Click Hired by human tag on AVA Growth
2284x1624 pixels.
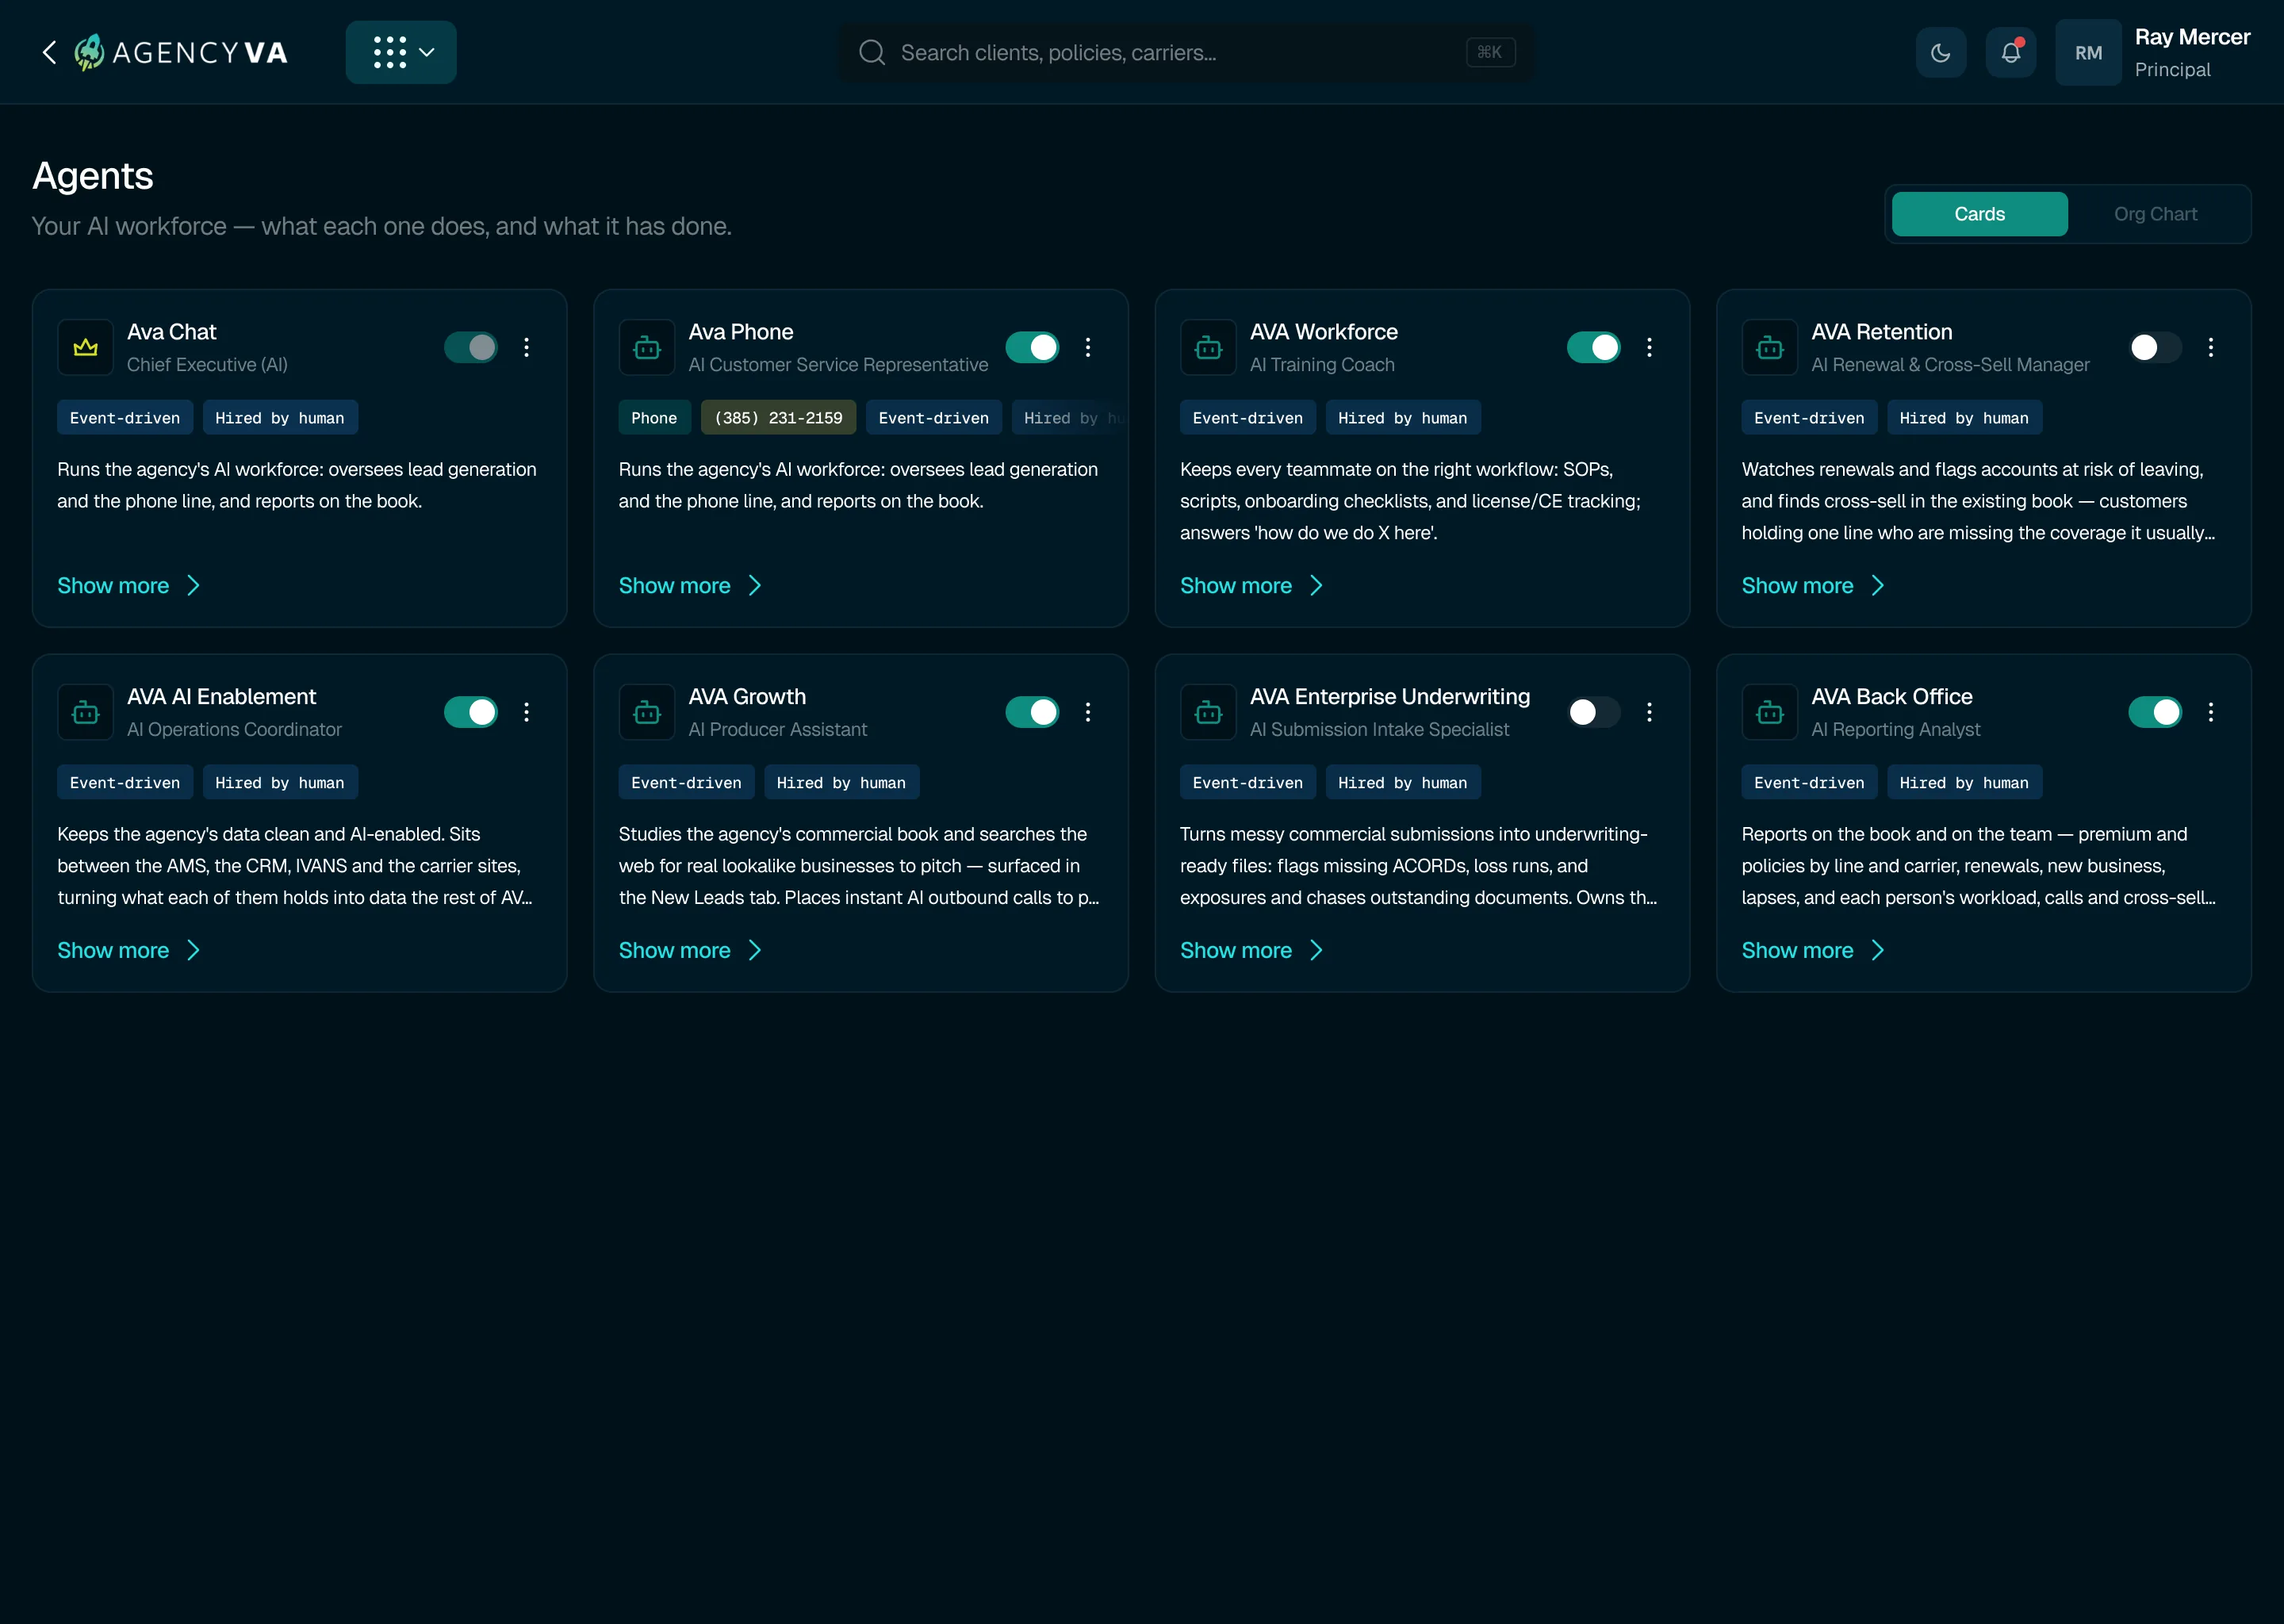point(841,783)
